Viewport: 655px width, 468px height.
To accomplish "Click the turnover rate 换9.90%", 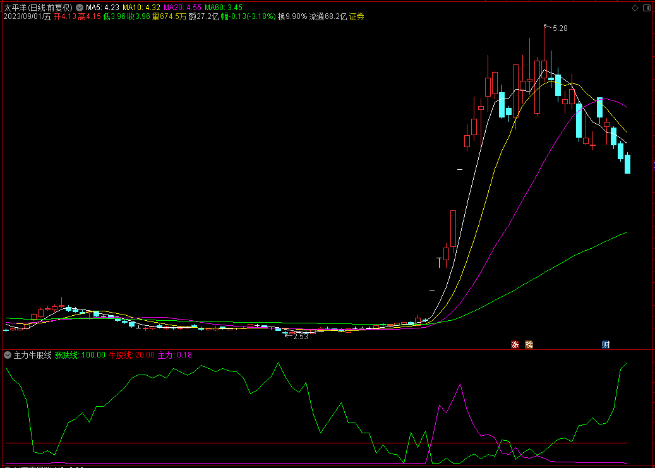I will coord(292,16).
